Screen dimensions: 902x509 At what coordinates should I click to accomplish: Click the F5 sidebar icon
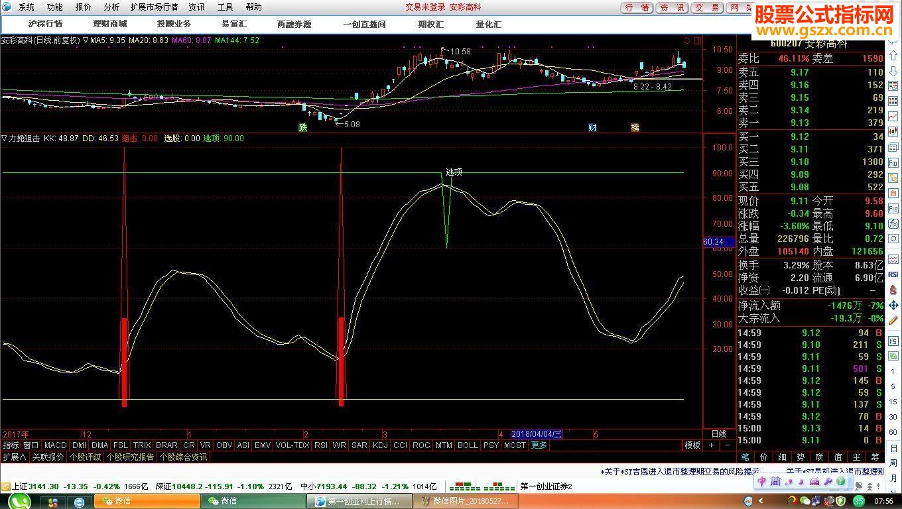(893, 341)
